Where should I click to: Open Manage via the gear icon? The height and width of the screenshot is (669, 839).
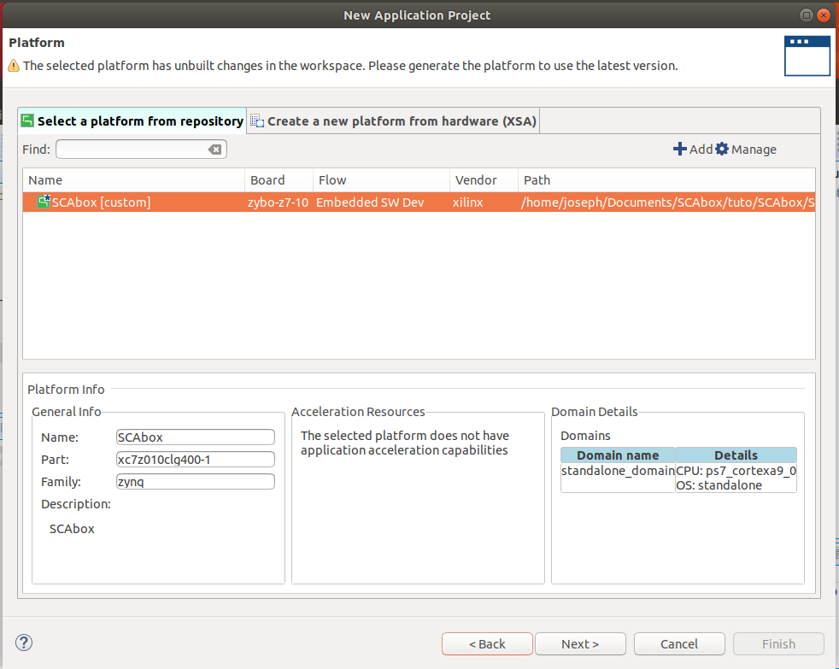coord(722,150)
